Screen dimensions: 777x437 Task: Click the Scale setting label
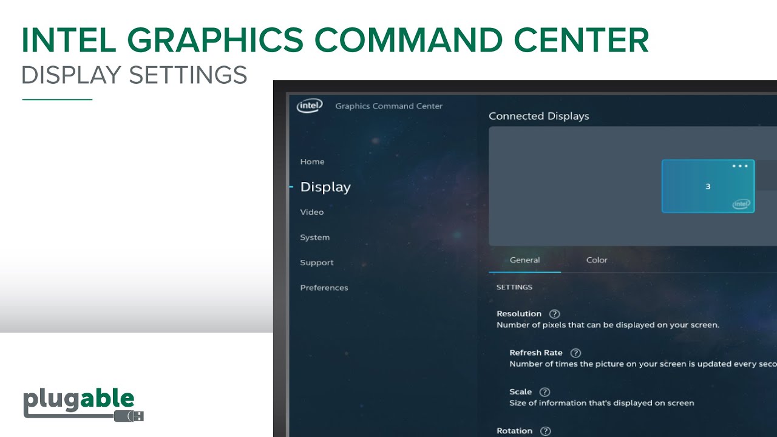coord(521,392)
